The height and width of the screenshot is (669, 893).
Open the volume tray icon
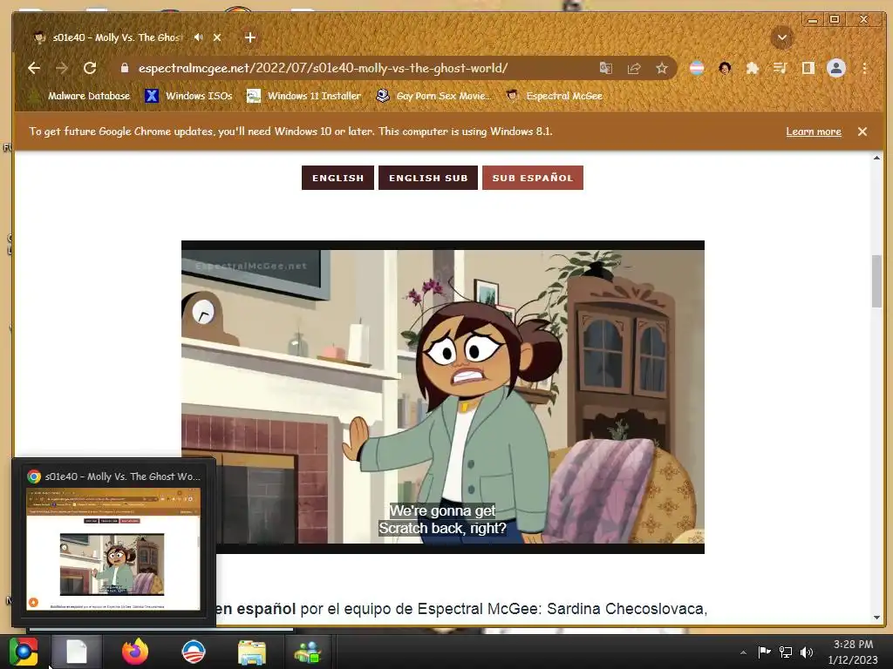coord(807,652)
